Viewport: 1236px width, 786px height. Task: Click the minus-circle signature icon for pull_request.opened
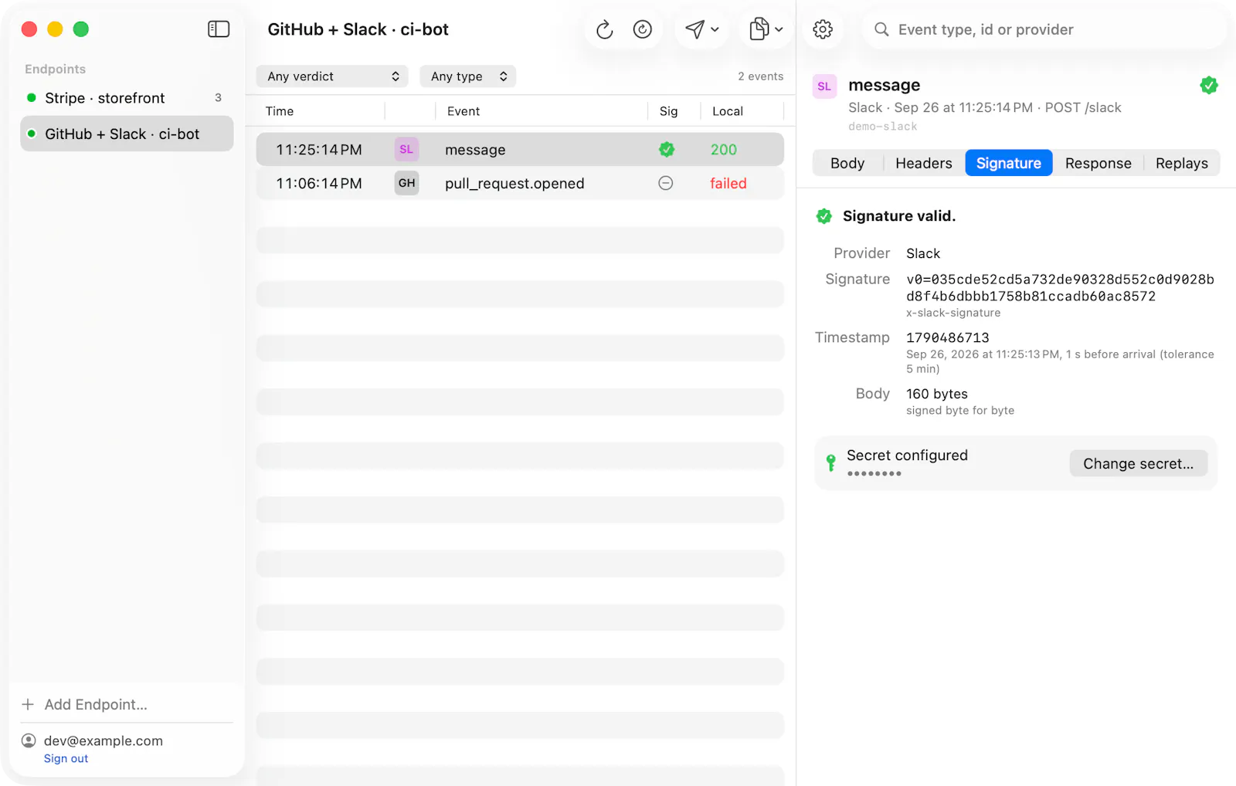[666, 183]
